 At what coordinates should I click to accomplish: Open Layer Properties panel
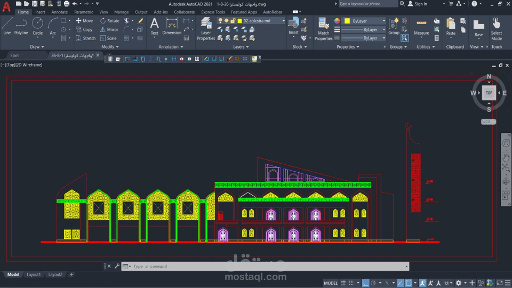click(206, 29)
